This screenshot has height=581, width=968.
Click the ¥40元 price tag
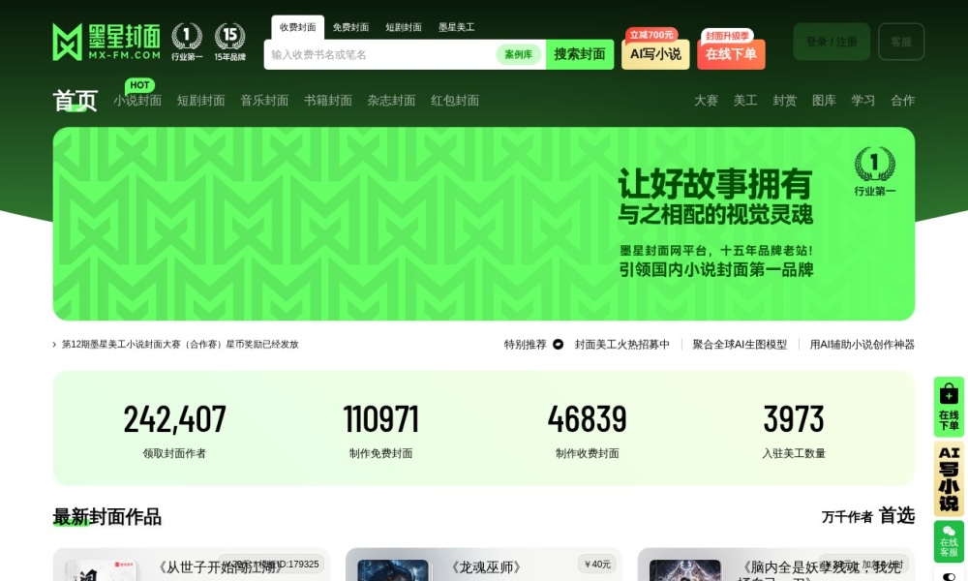coord(597,564)
